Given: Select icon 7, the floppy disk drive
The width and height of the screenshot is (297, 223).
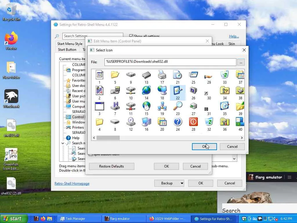Looking at the screenshot, I should click(115, 106).
